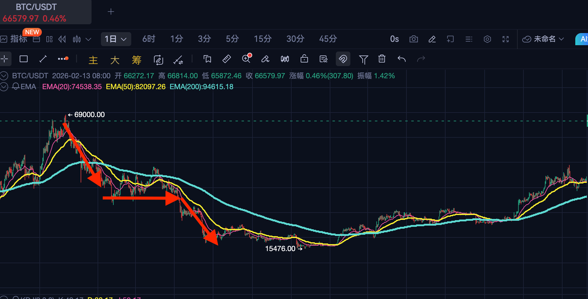Viewport: 588px width, 299px height.
Task: Switch to the 30分 timeframe
Action: pyautogui.click(x=295, y=39)
